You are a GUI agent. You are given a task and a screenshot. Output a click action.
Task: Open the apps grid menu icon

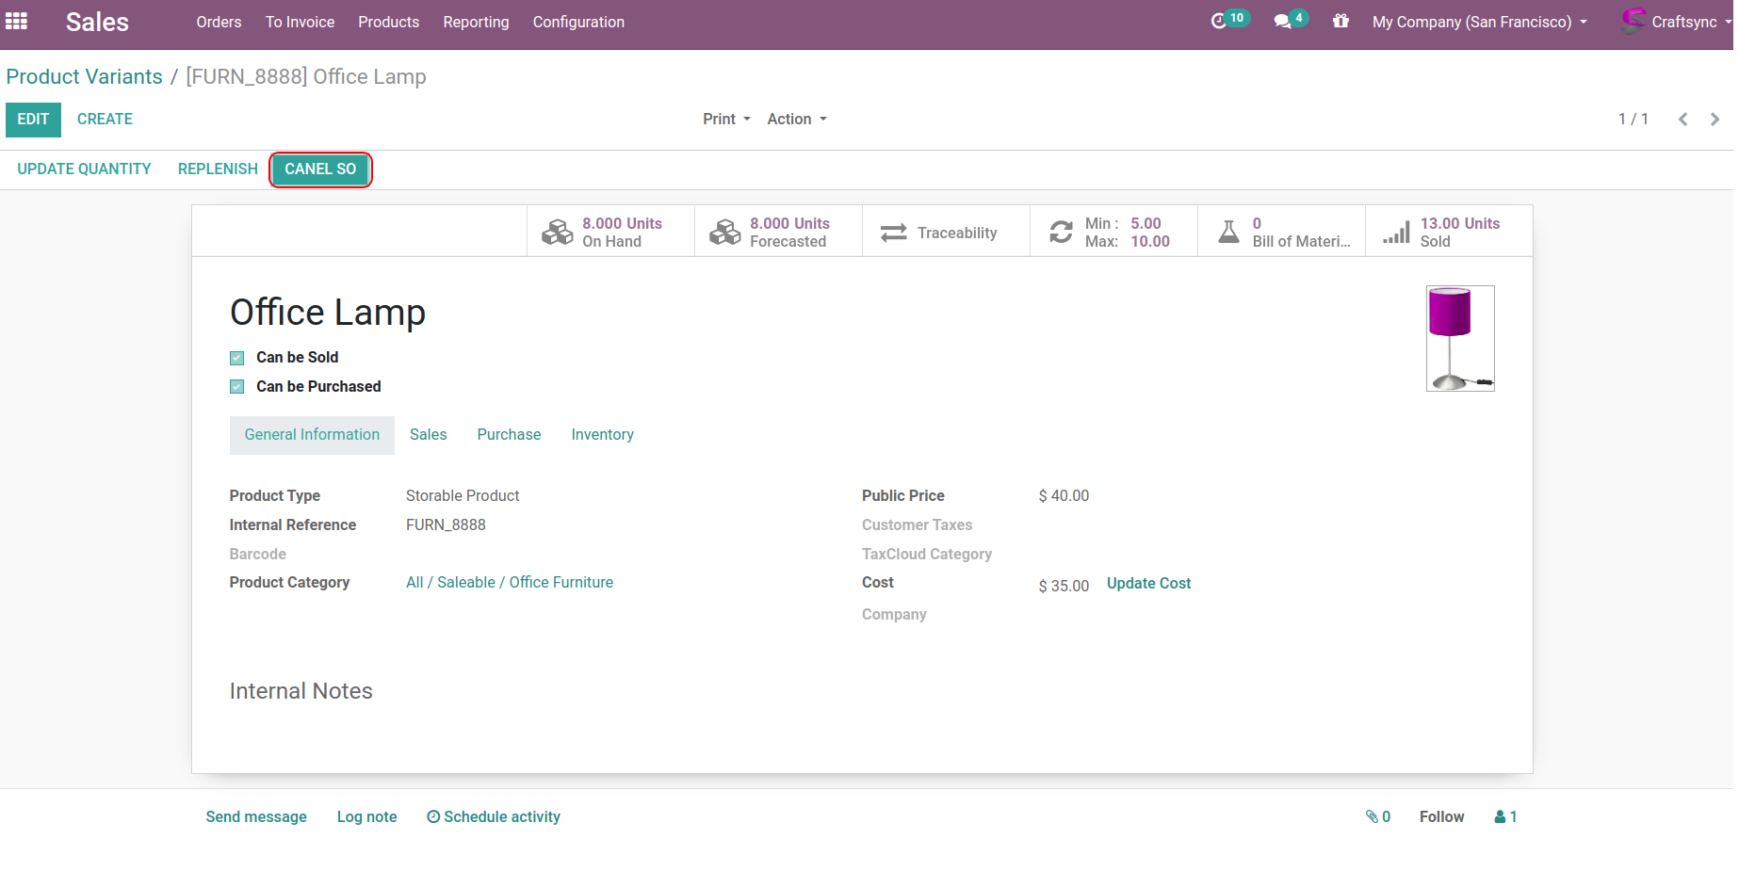click(x=16, y=22)
